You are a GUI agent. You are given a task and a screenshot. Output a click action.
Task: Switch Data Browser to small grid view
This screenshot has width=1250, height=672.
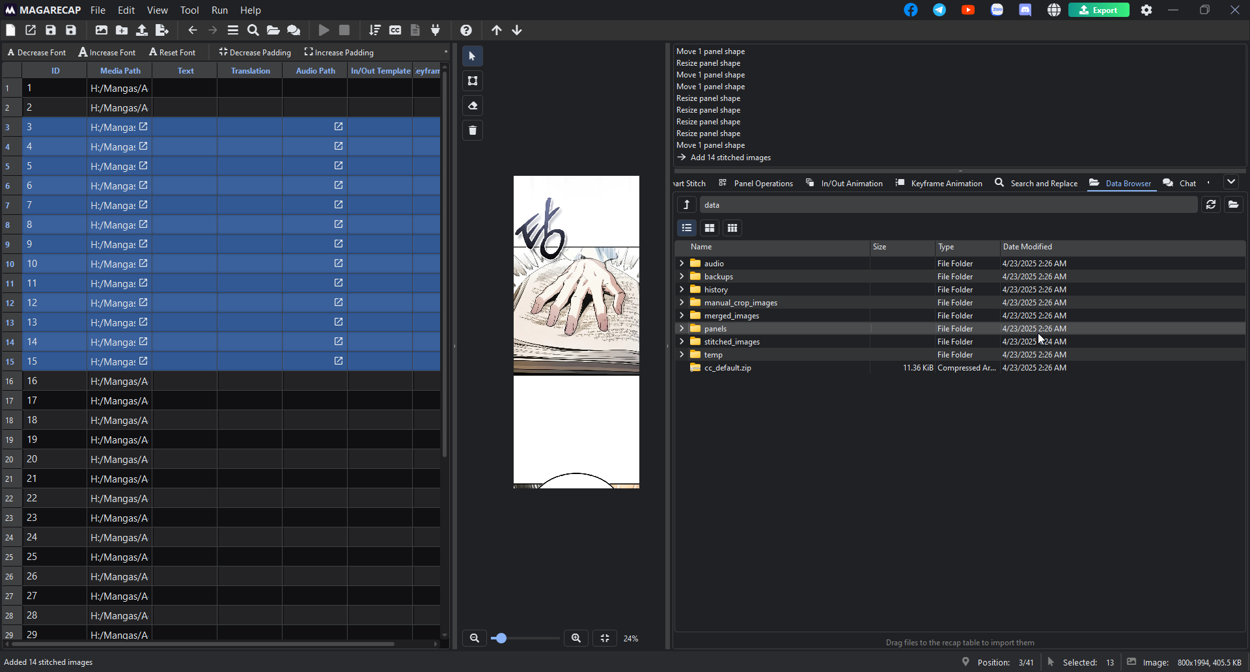732,228
